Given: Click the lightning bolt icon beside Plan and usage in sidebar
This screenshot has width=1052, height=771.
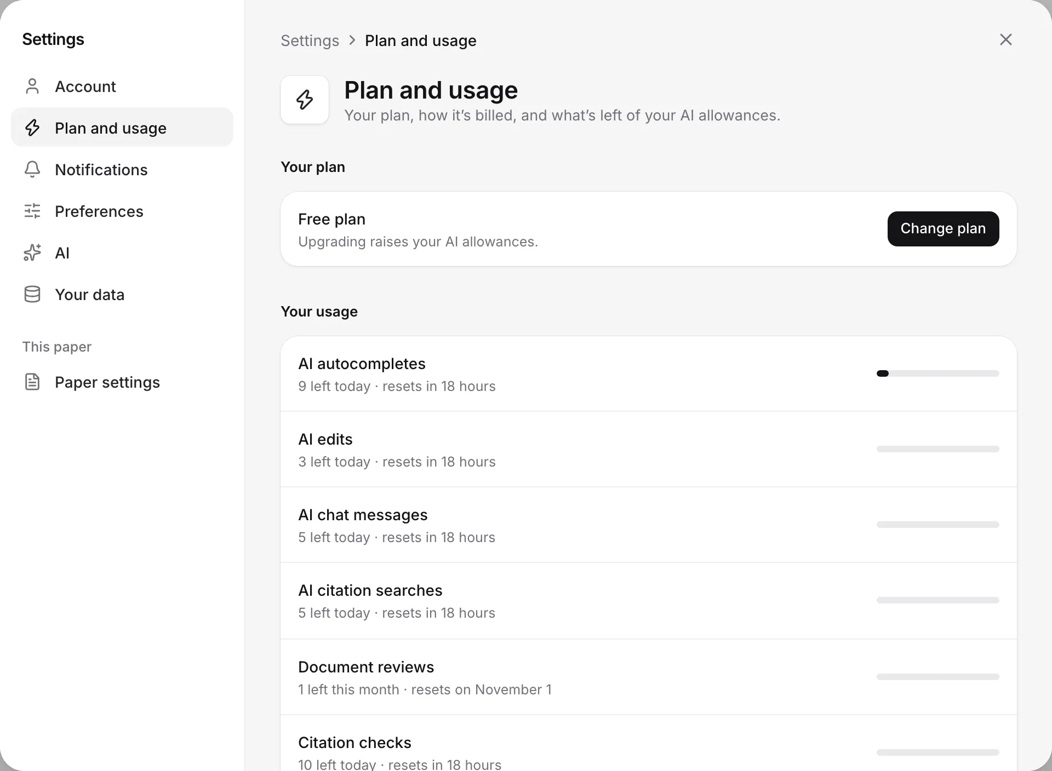Looking at the screenshot, I should coord(32,128).
